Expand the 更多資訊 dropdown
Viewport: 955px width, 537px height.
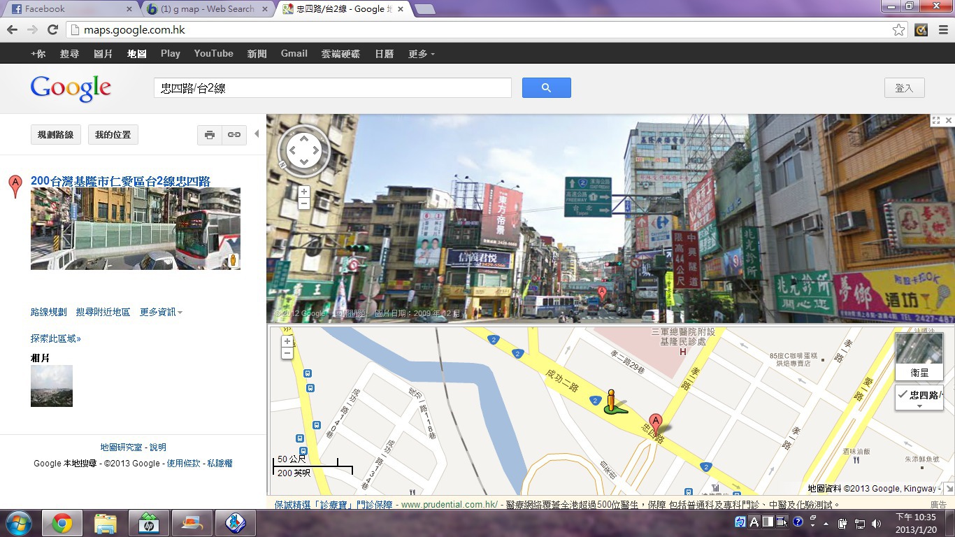161,312
